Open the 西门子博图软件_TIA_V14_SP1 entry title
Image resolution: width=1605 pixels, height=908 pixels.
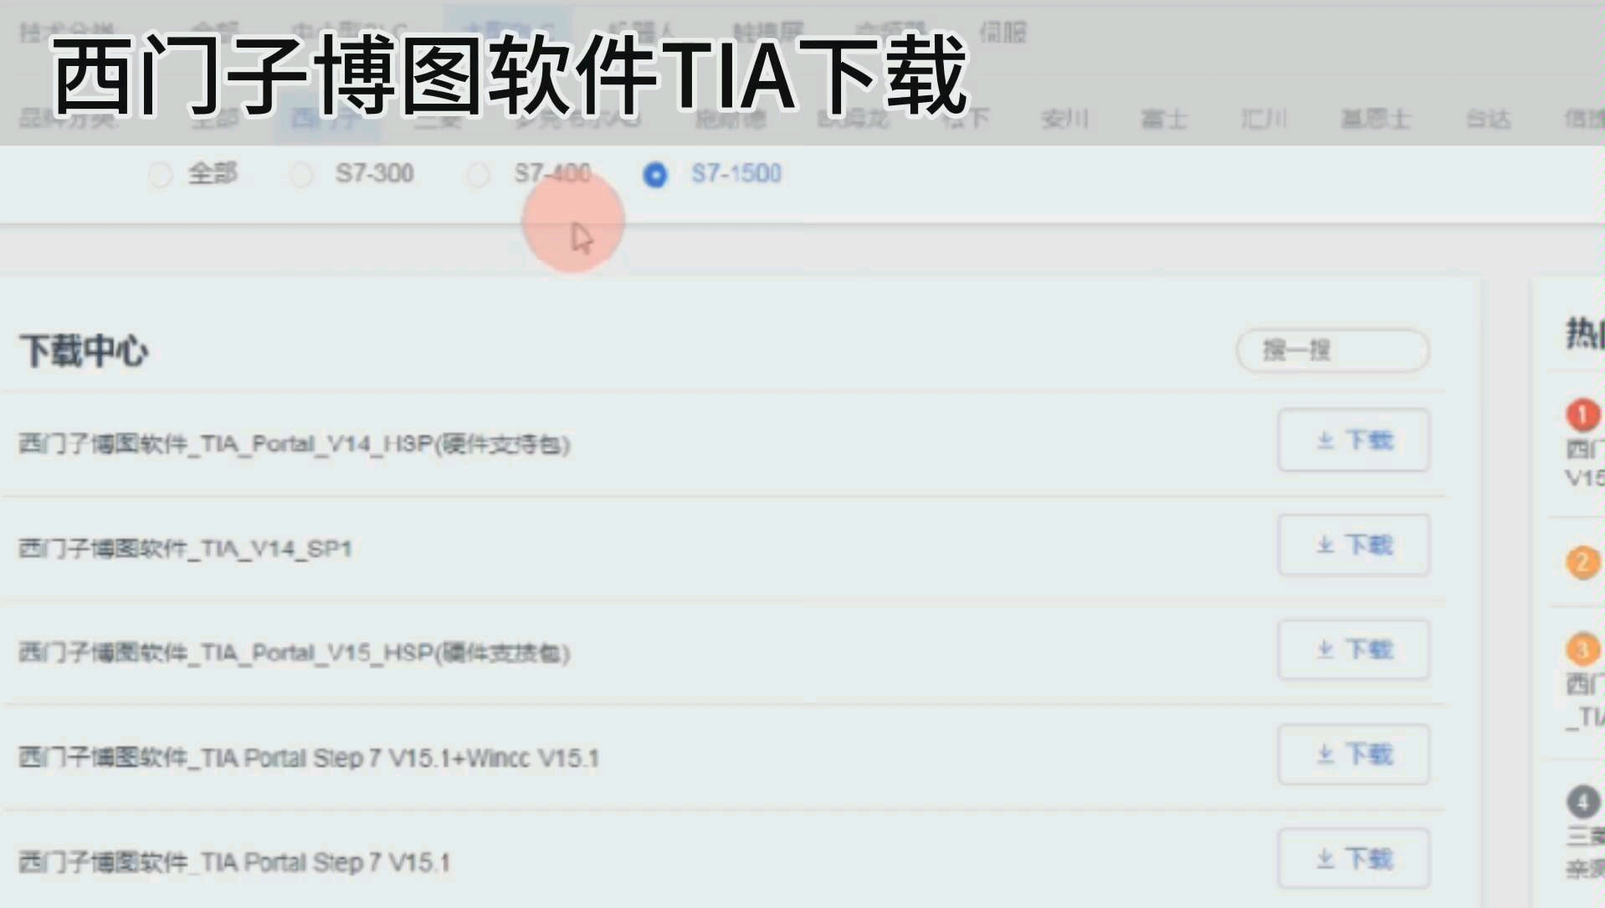coord(185,548)
